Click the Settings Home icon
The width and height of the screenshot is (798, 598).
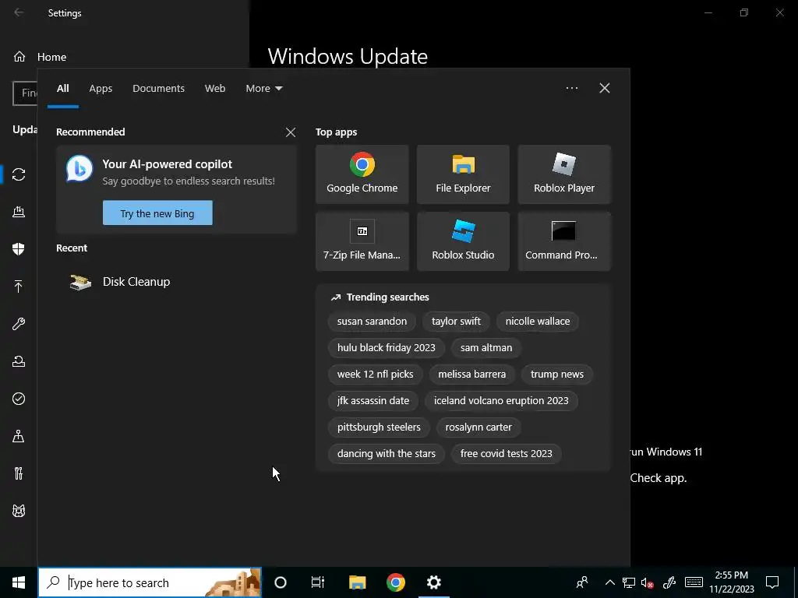[19, 56]
